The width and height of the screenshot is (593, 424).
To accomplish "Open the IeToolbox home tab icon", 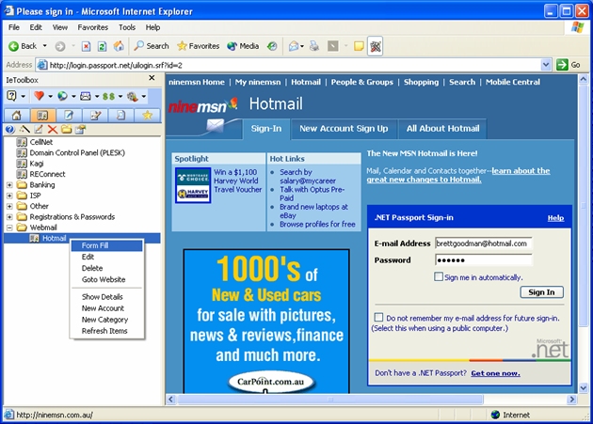I will tap(17, 115).
